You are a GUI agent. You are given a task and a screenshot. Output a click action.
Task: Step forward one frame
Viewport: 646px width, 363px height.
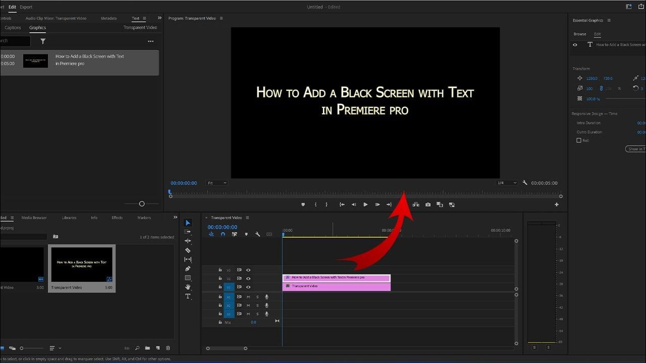378,205
